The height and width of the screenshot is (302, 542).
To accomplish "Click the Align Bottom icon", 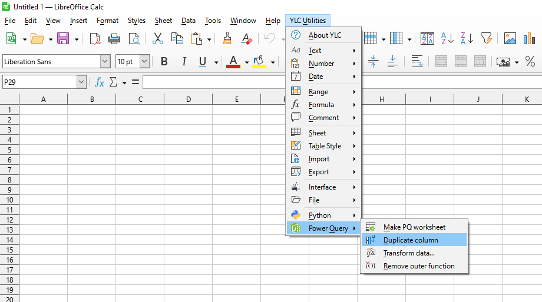I will point(392,62).
